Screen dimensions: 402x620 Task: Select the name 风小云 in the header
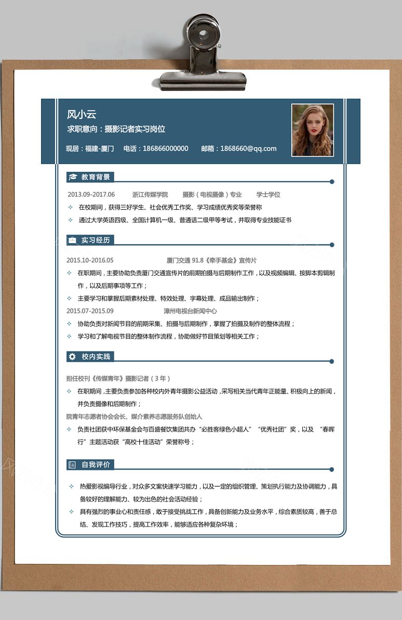click(82, 114)
